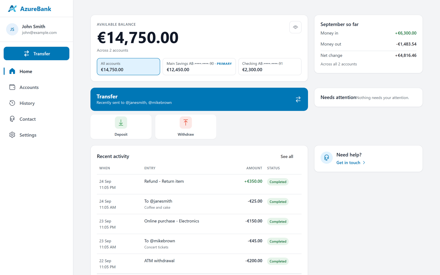This screenshot has width=440, height=275.
Task: Click the Contact headset icon in sidebar
Action: point(12,119)
